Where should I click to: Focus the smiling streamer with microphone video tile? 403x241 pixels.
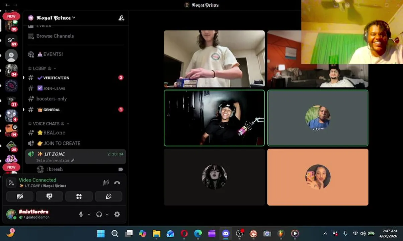[214, 118]
